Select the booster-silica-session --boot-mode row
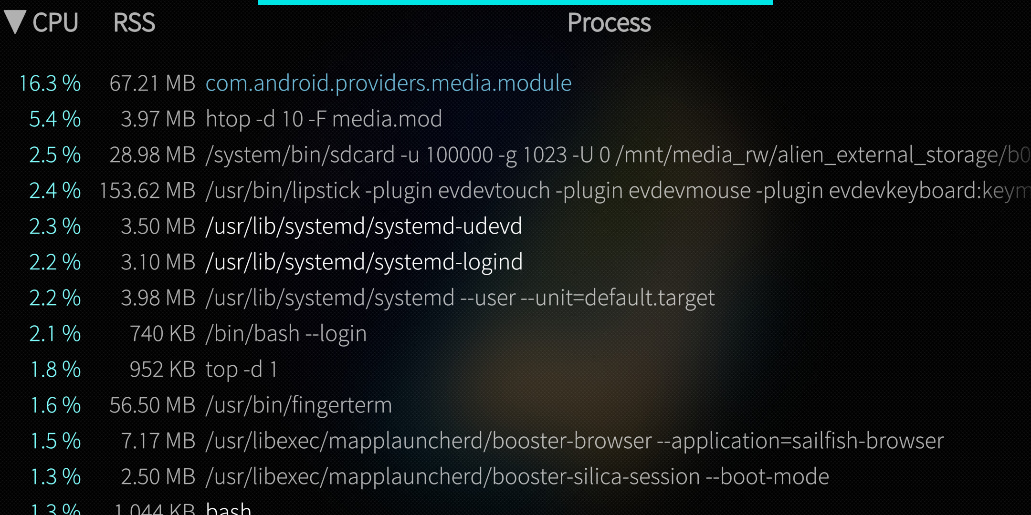Screen dimensions: 1031x515 [x=517, y=477]
